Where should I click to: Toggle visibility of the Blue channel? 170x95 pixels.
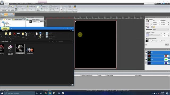146,63
